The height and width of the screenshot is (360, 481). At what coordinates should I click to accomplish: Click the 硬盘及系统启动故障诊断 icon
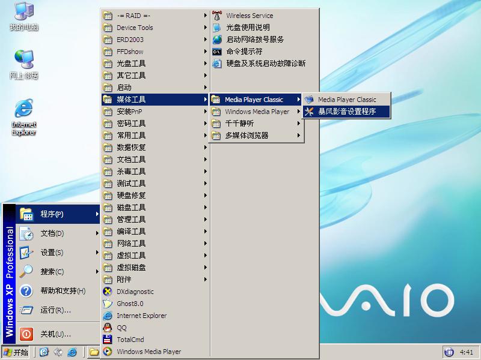[217, 64]
